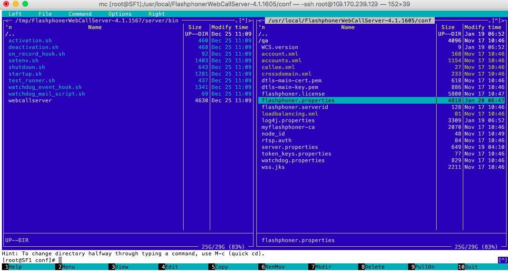Click left panel Size column header
The height and width of the screenshot is (271, 508).
(195, 28)
